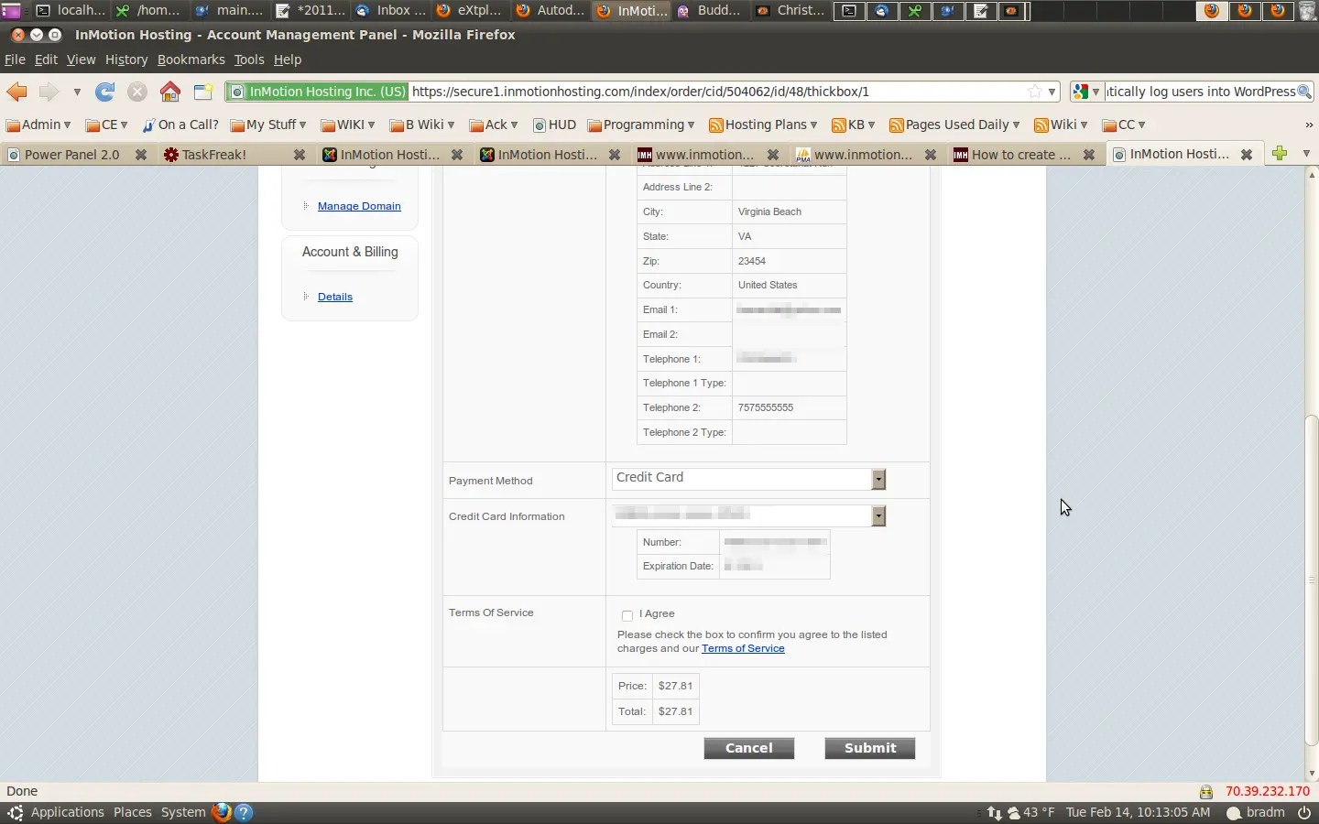Click the page security padlock in the status bar
The width and height of the screenshot is (1319, 824).
[x=1207, y=792]
